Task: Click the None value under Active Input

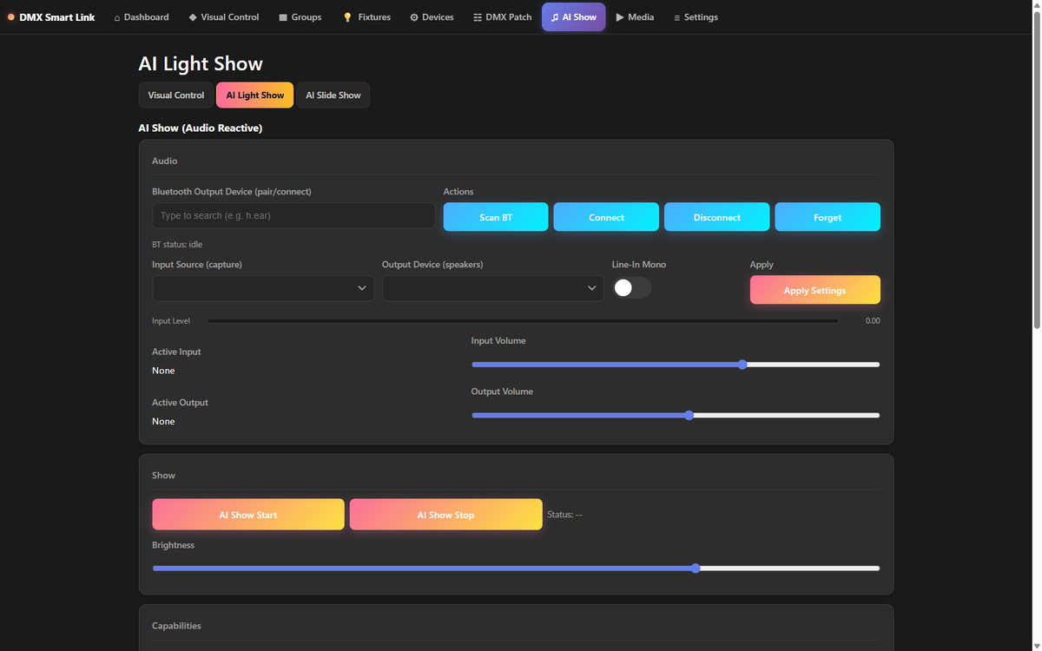Action: point(163,371)
